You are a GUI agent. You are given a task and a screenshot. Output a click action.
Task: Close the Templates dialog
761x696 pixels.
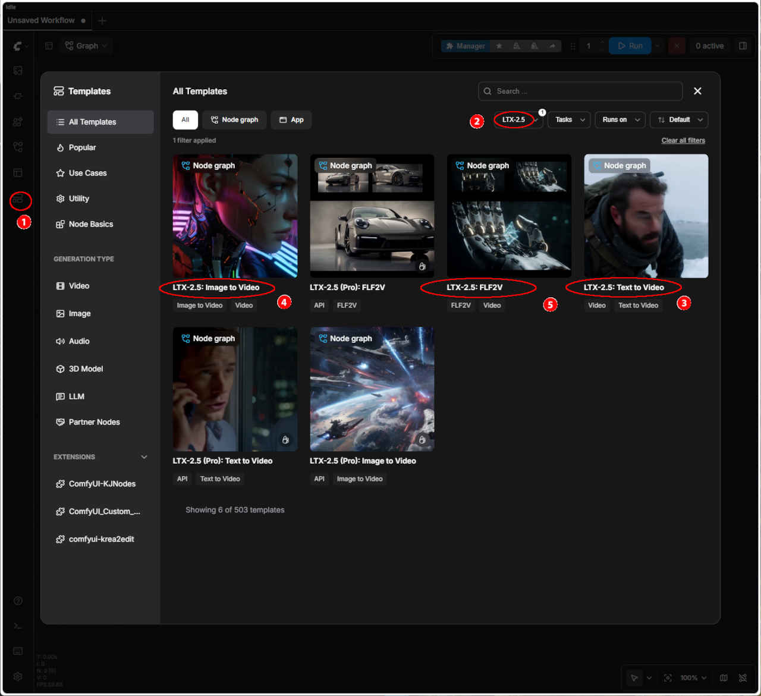[697, 91]
